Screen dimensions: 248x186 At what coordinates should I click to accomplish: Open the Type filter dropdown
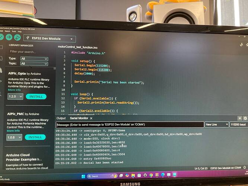(34, 59)
